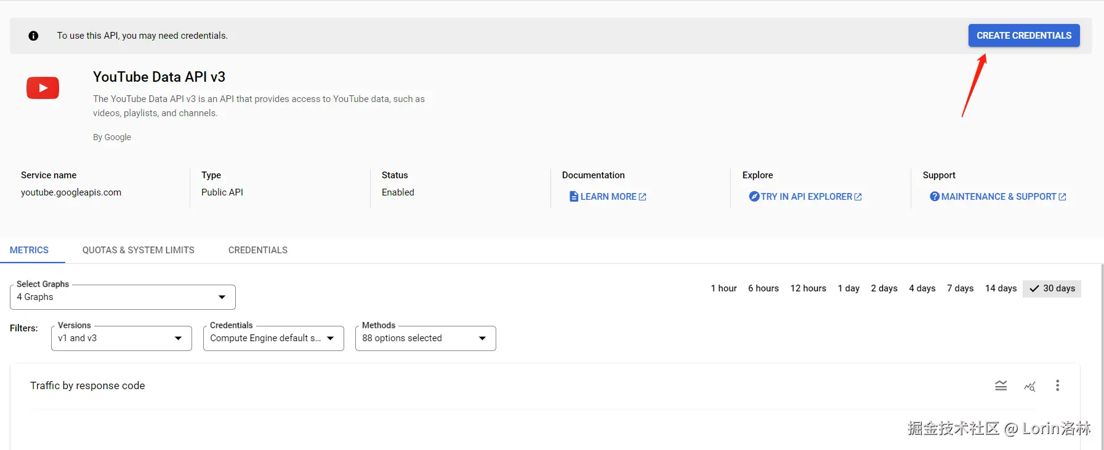Image resolution: width=1104 pixels, height=450 pixels.
Task: Click the vertical page scrollbar
Action: point(1102,357)
